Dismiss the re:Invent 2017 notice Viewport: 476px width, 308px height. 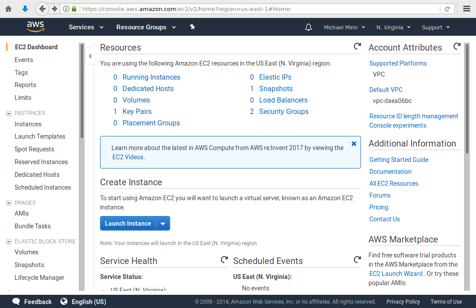(x=353, y=143)
